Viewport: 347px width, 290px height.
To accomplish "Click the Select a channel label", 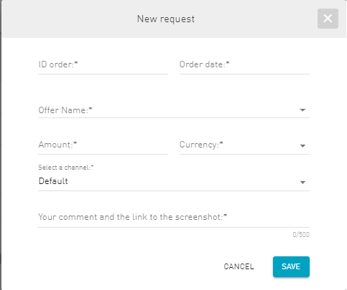I will tap(66, 168).
